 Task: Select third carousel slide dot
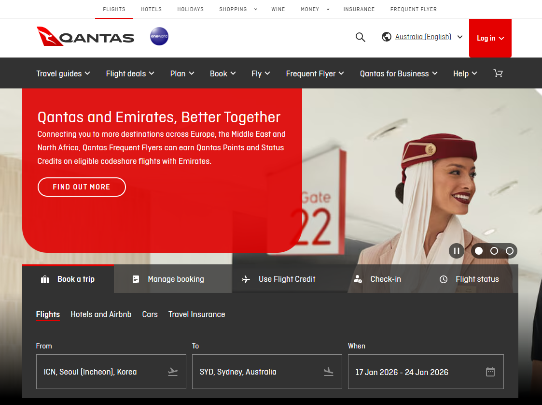[x=510, y=251]
